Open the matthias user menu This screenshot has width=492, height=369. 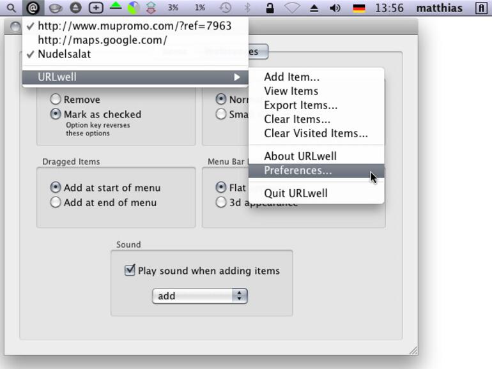tap(440, 8)
